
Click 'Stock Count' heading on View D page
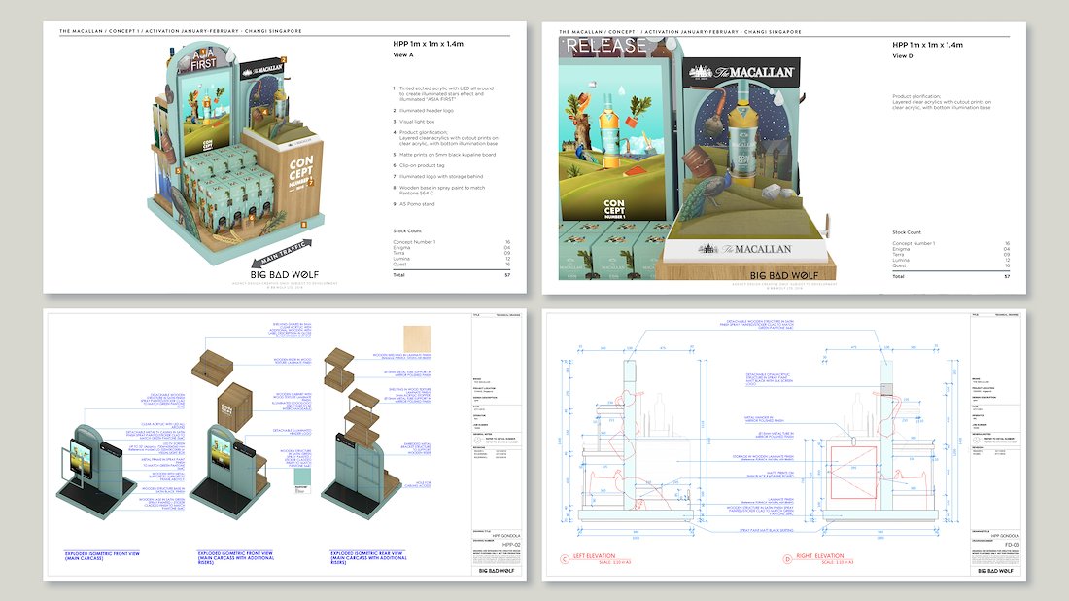pyautogui.click(x=907, y=232)
